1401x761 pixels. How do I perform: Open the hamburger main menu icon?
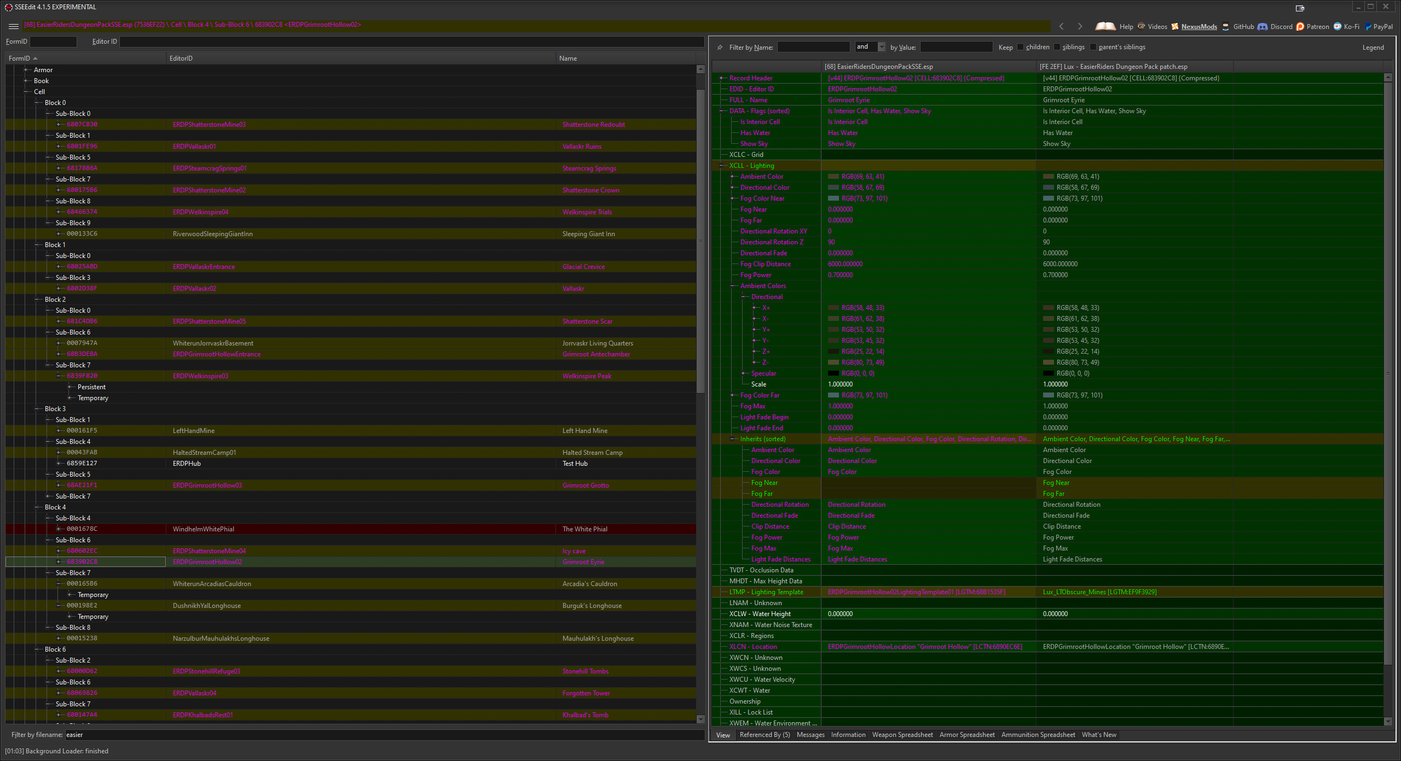pos(14,26)
